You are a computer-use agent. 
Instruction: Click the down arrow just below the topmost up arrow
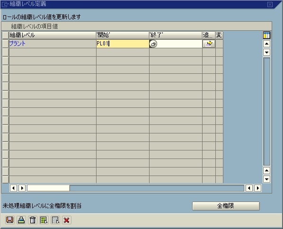(x=266, y=53)
